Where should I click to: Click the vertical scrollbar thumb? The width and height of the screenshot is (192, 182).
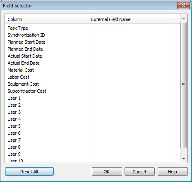pyautogui.click(x=184, y=85)
